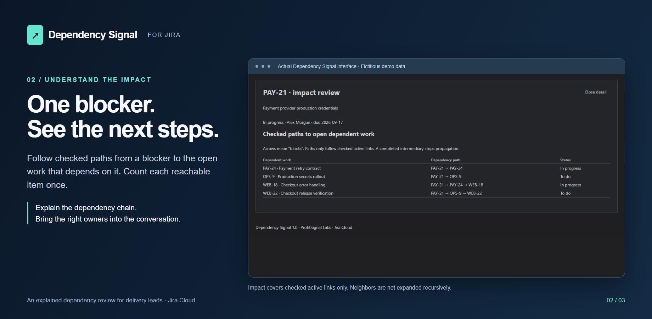Click the In progress status for PAY-24
This screenshot has height=319, width=652.
570,168
